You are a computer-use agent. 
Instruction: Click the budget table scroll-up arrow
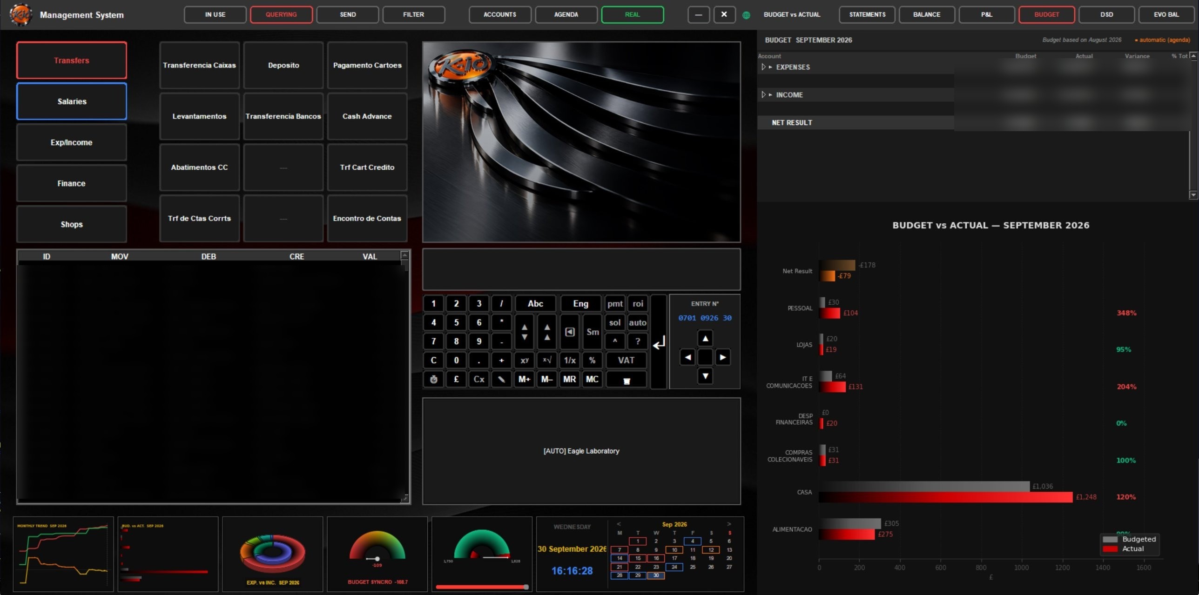click(x=1193, y=56)
